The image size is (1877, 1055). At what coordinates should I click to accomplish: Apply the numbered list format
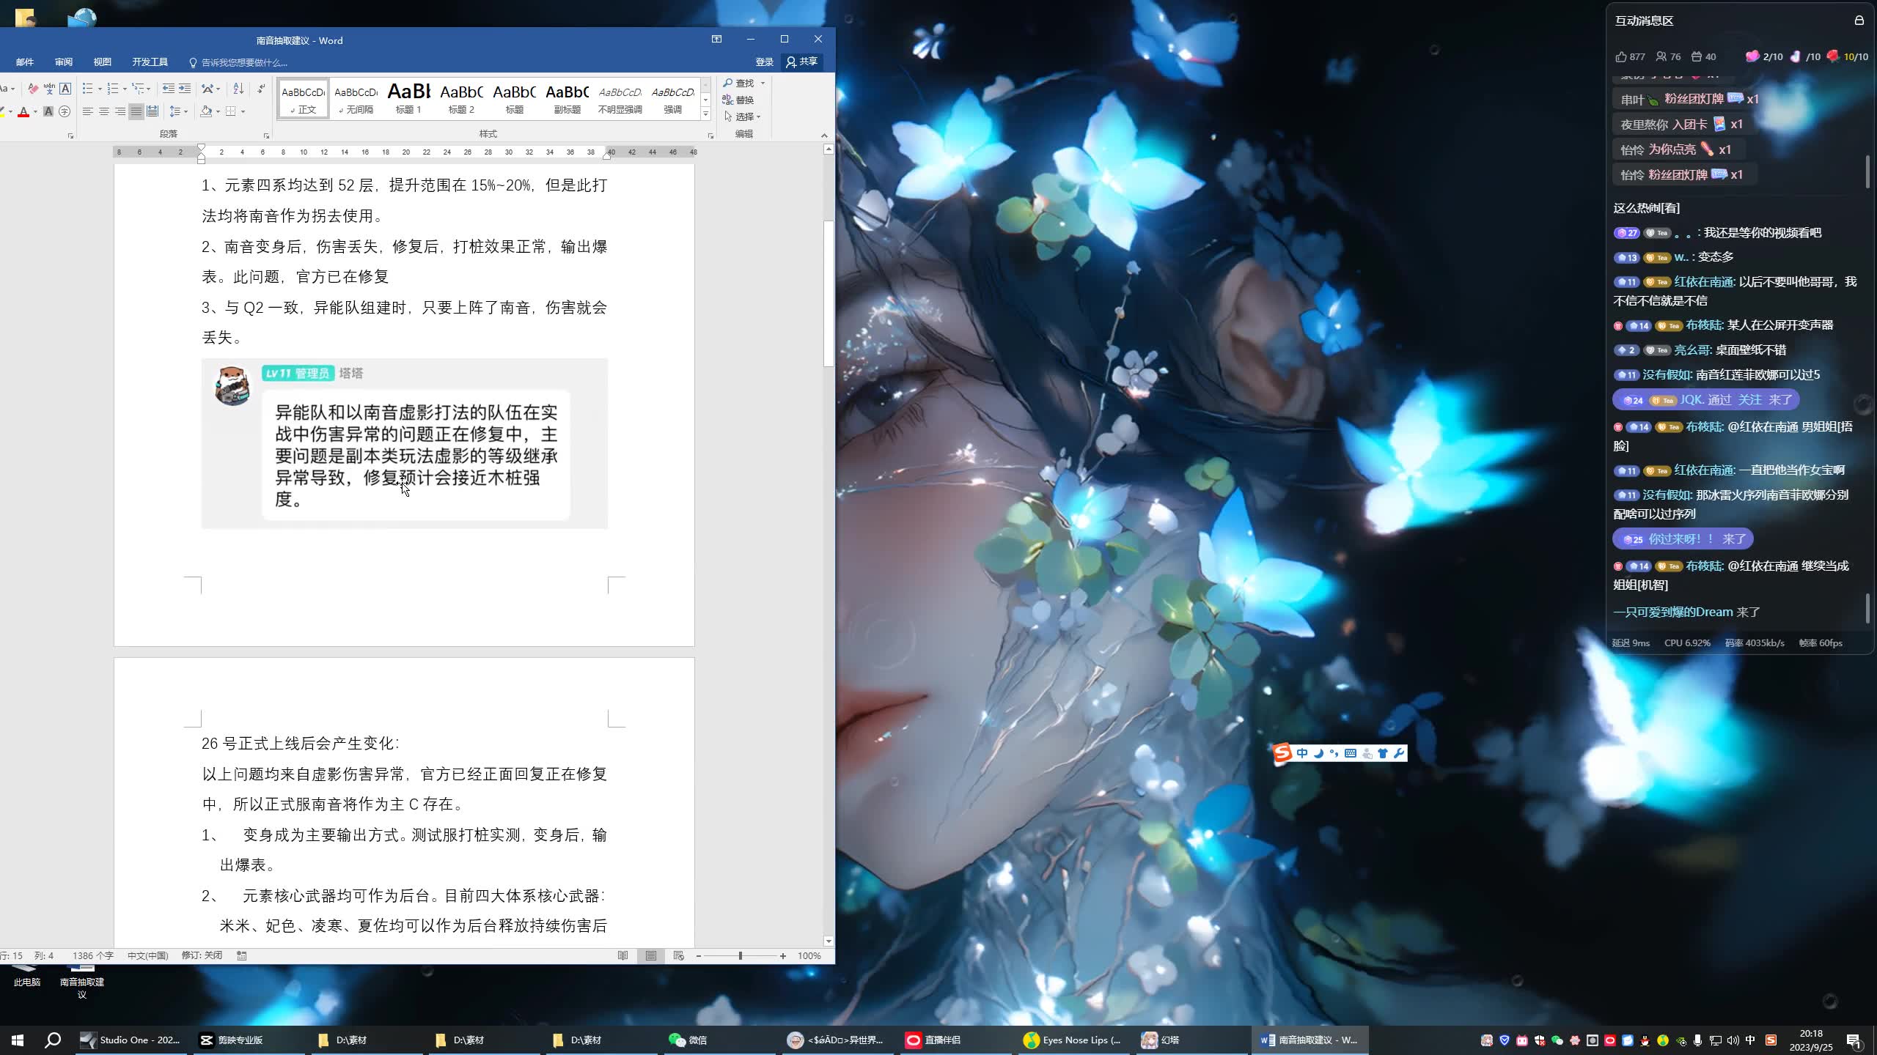point(112,89)
